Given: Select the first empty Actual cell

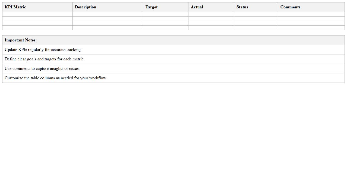Looking at the screenshot, I should tap(211, 14).
